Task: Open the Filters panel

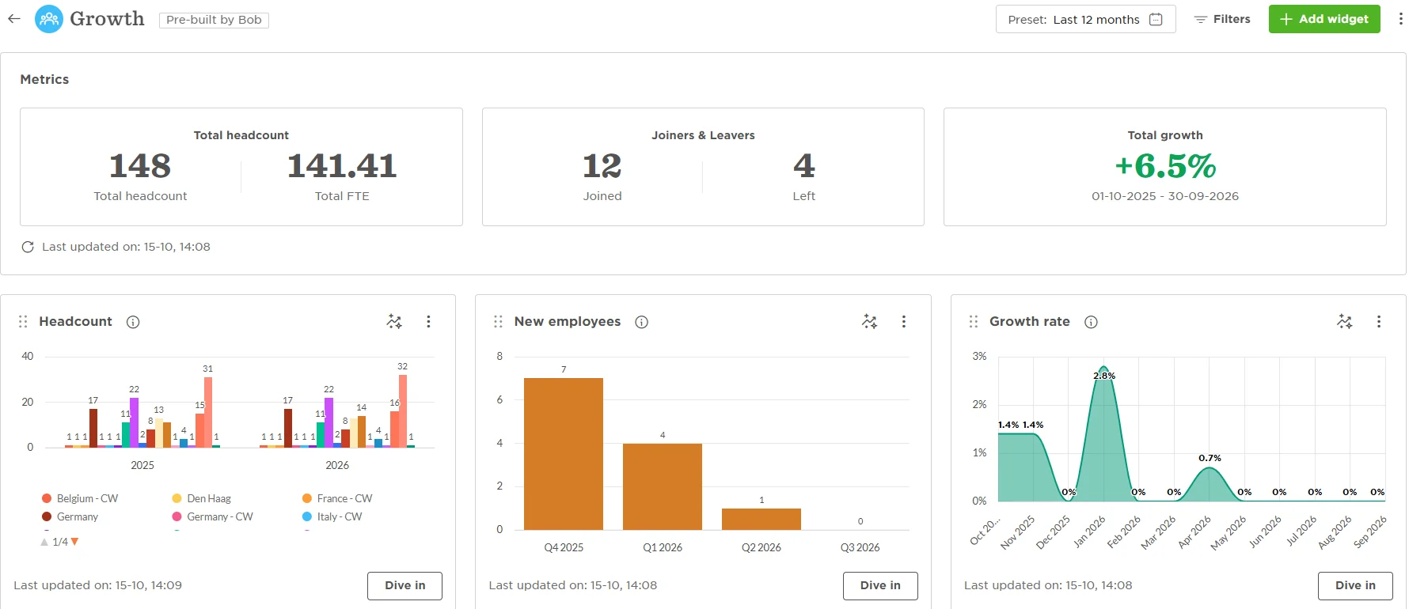Action: click(1222, 19)
